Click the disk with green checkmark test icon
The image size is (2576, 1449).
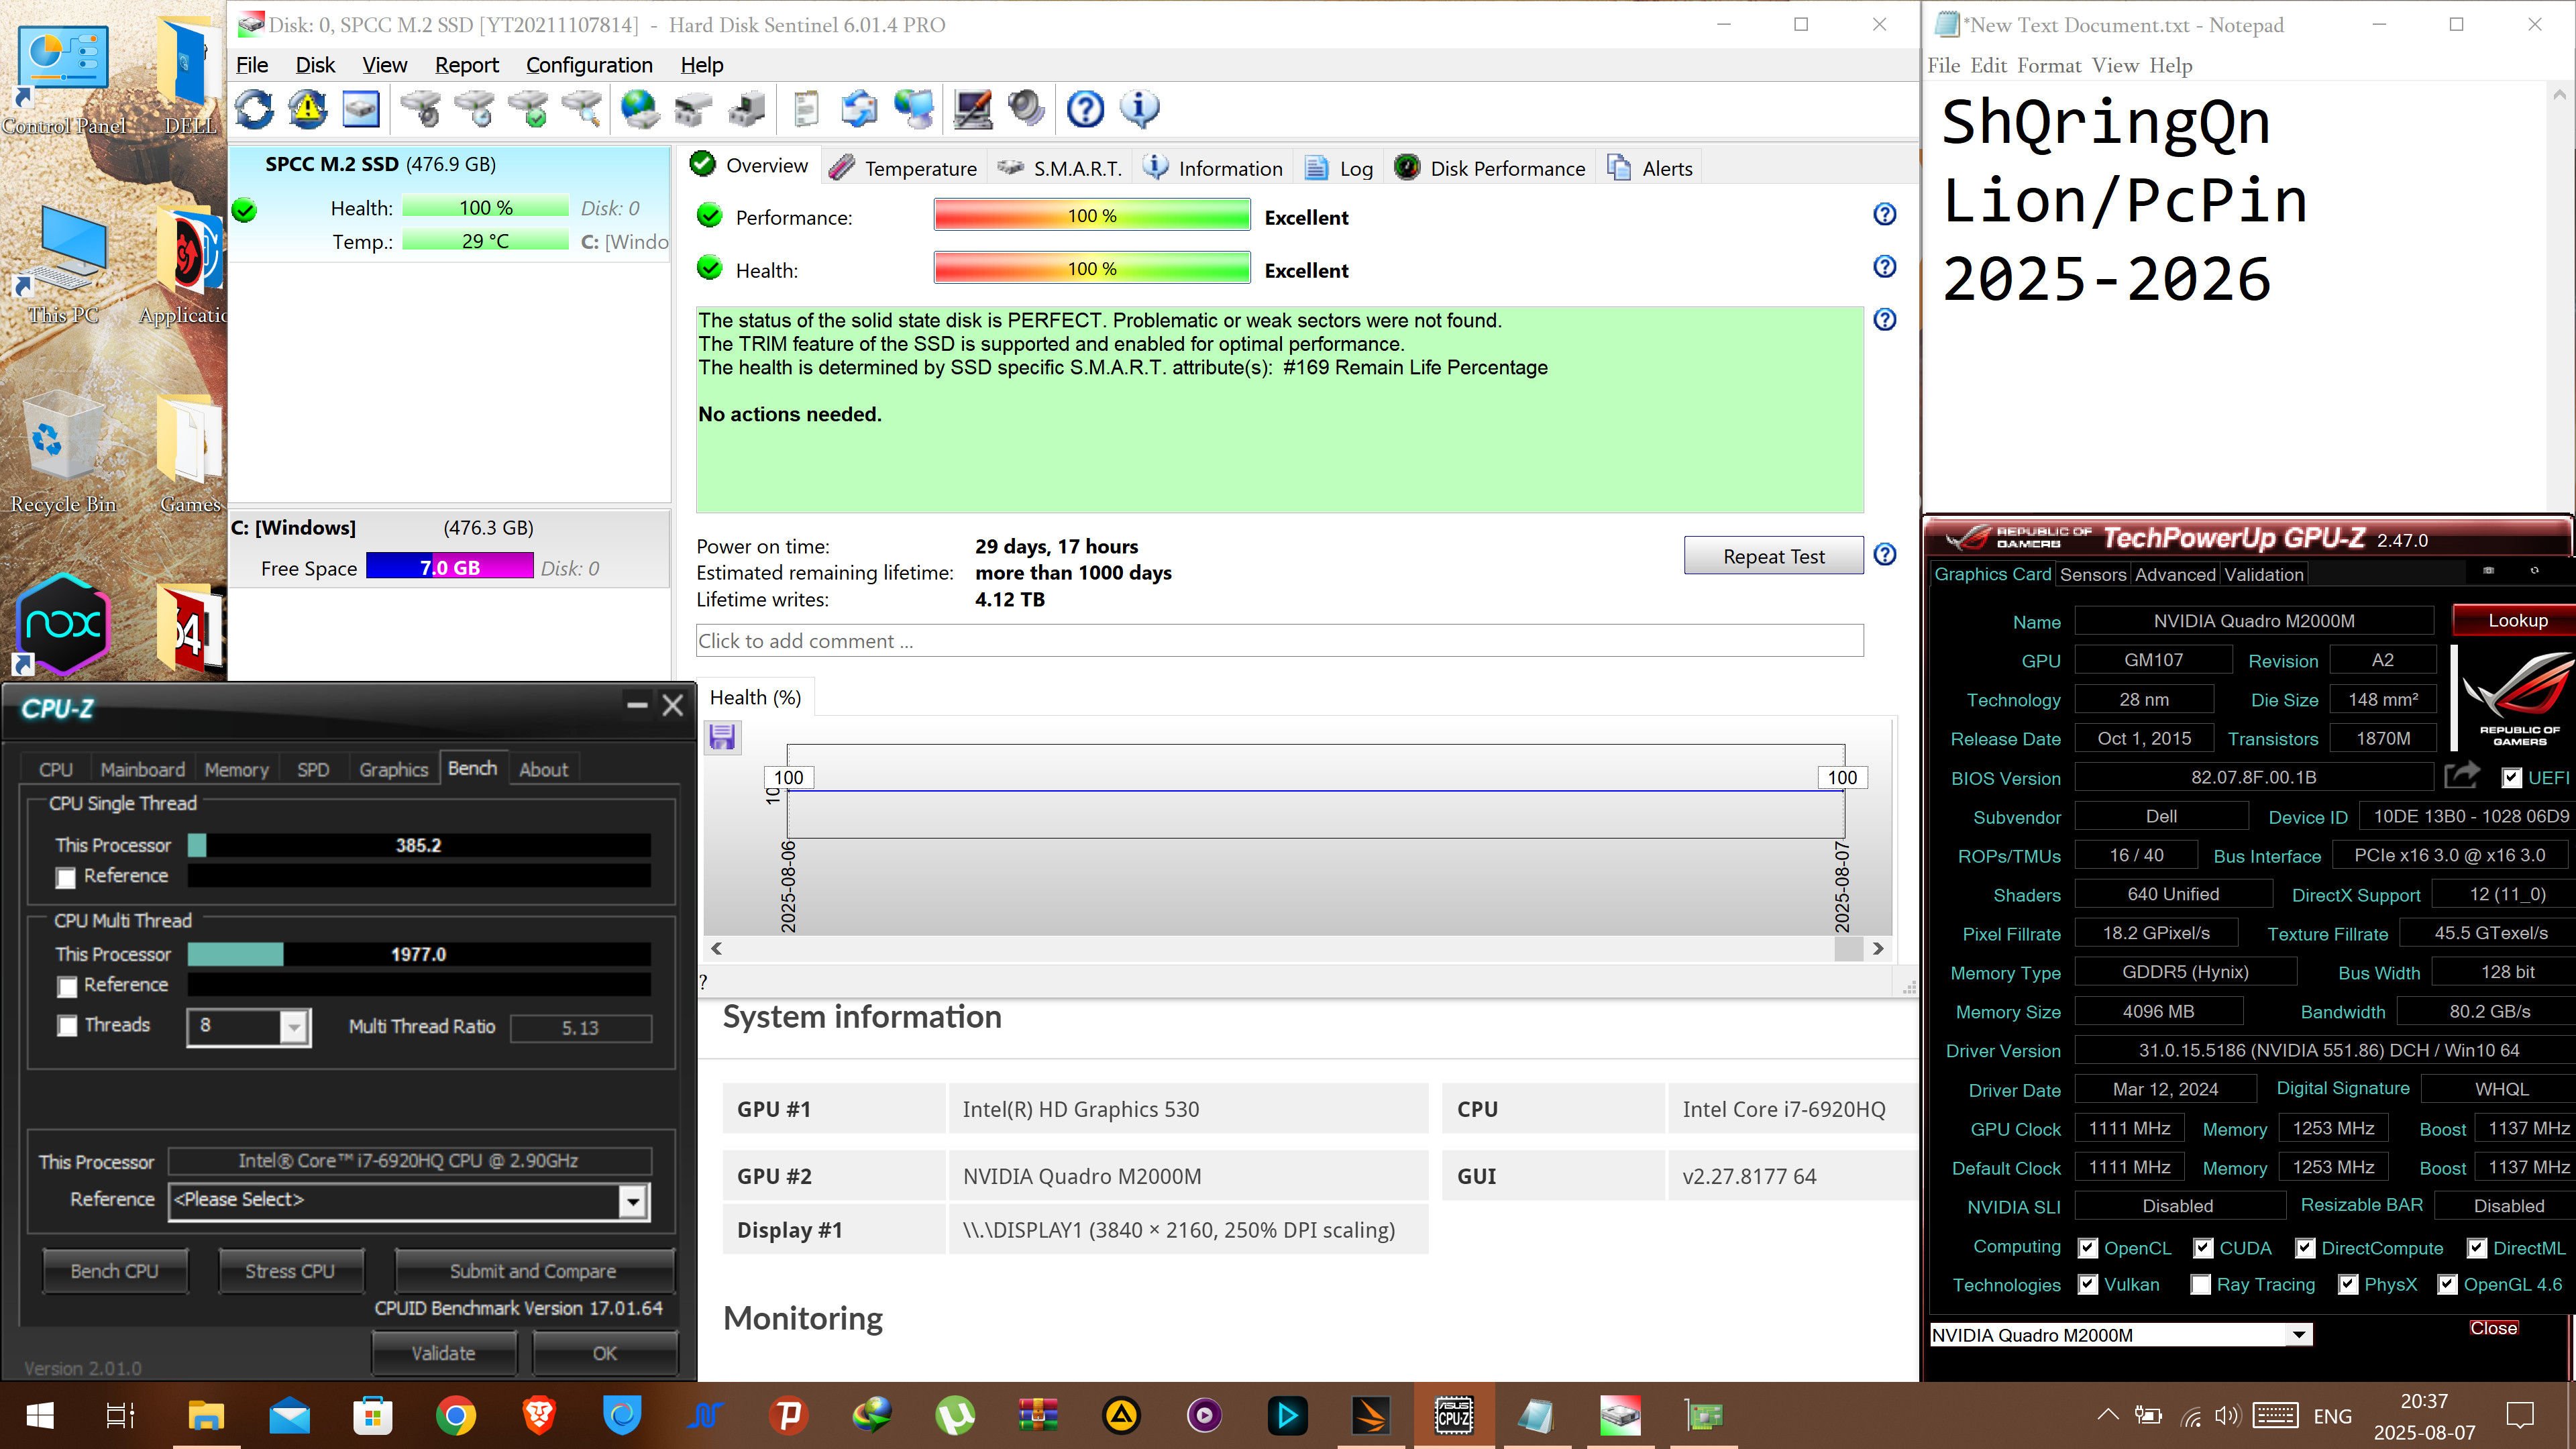coord(529,109)
